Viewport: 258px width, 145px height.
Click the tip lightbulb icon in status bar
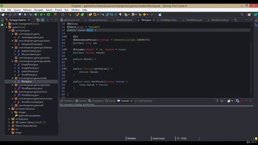(x=256, y=139)
